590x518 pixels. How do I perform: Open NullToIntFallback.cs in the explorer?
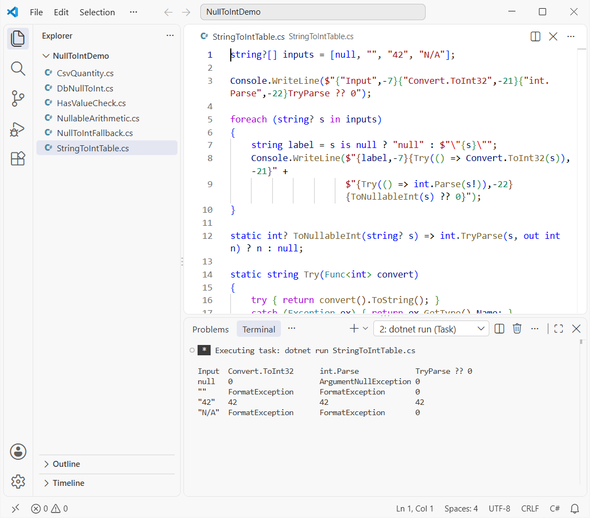click(x=107, y=133)
